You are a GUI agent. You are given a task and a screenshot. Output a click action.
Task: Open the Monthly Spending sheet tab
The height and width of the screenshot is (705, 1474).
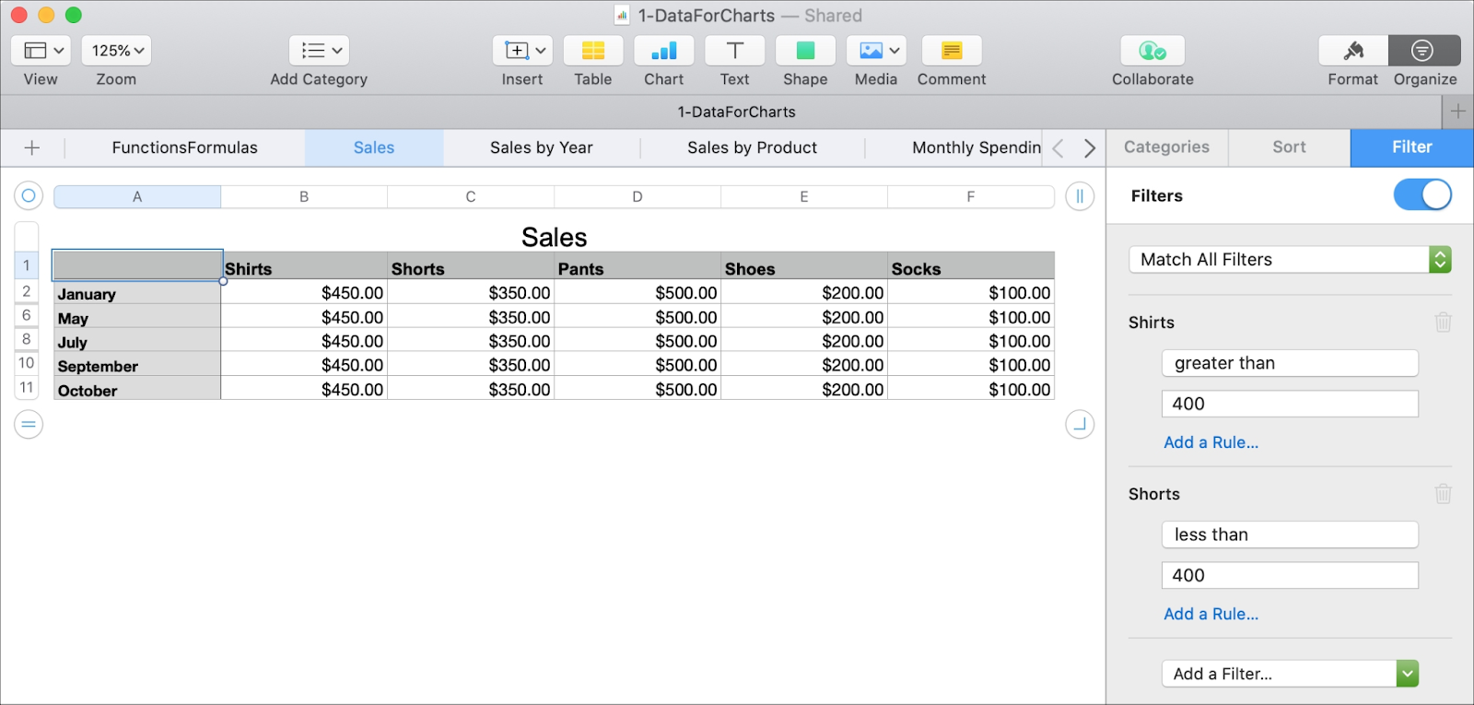[976, 147]
